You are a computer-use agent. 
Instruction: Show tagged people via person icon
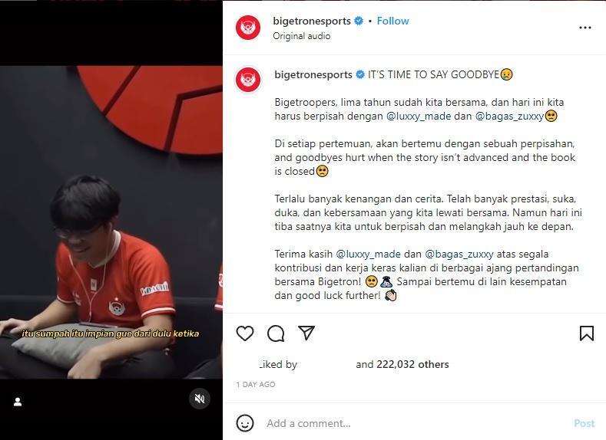point(18,402)
